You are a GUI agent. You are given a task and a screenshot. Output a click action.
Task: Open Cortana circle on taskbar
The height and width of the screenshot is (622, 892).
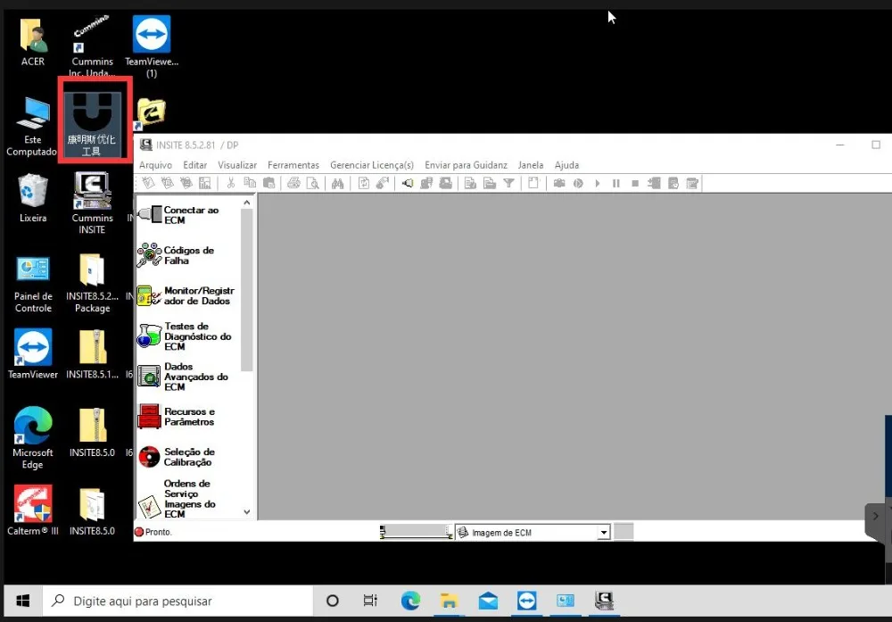coord(333,601)
